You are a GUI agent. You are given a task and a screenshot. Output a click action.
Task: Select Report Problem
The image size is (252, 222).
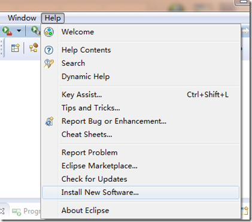pyautogui.click(x=141, y=153)
